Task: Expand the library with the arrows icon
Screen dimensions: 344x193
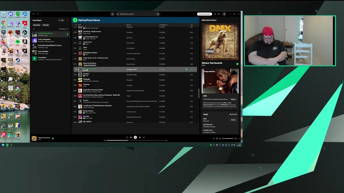Action: (x=67, y=20)
